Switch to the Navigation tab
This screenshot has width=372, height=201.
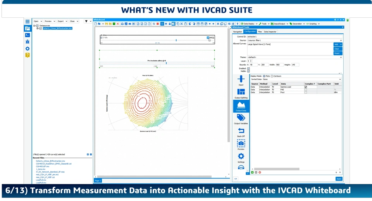(x=238, y=32)
